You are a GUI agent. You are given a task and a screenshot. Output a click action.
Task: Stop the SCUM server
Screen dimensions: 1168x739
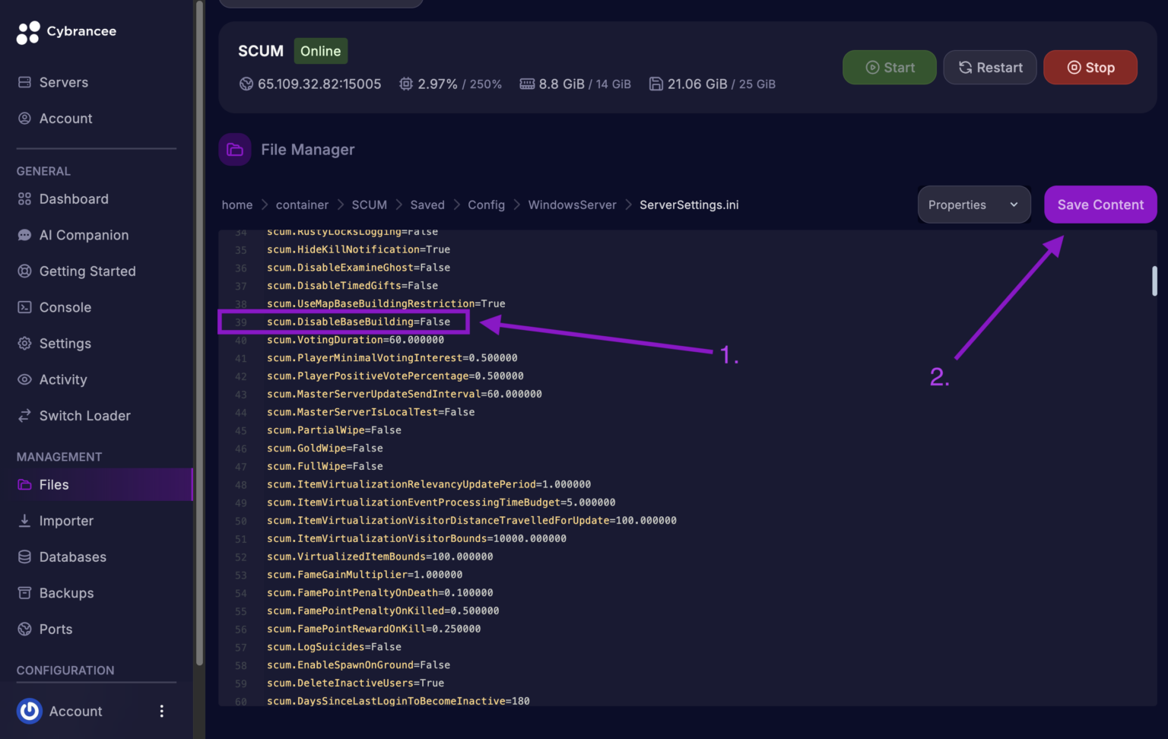coord(1090,68)
